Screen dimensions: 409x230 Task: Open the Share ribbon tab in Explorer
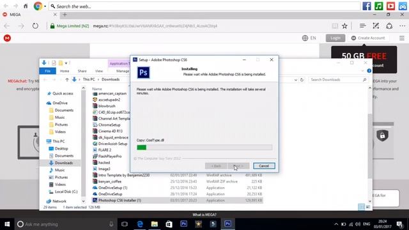coord(82,71)
